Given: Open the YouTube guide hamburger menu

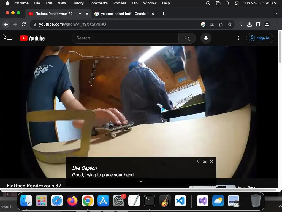Looking at the screenshot, I should pyautogui.click(x=10, y=38).
